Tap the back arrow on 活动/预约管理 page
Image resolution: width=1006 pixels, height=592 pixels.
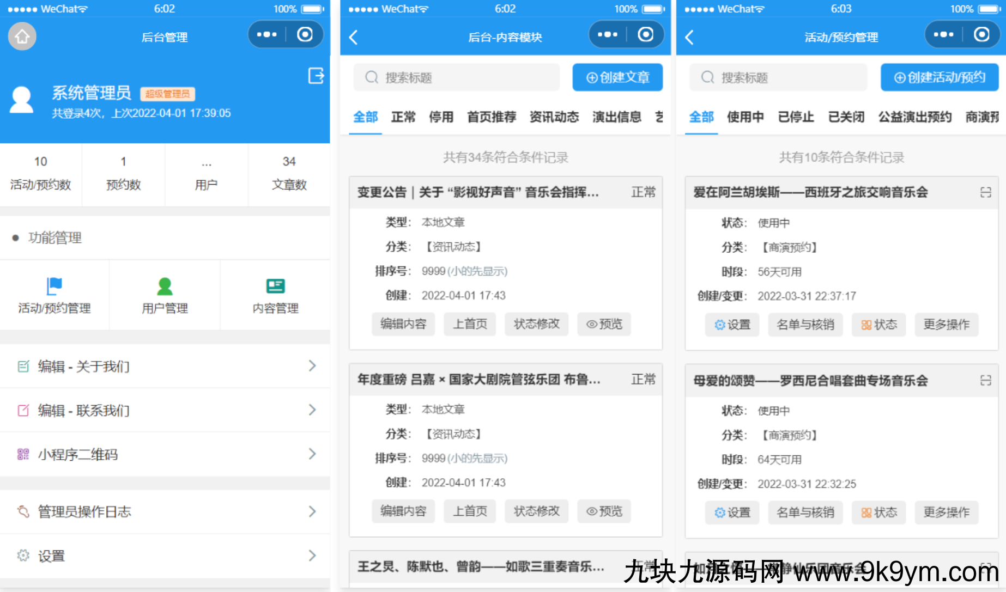689,37
